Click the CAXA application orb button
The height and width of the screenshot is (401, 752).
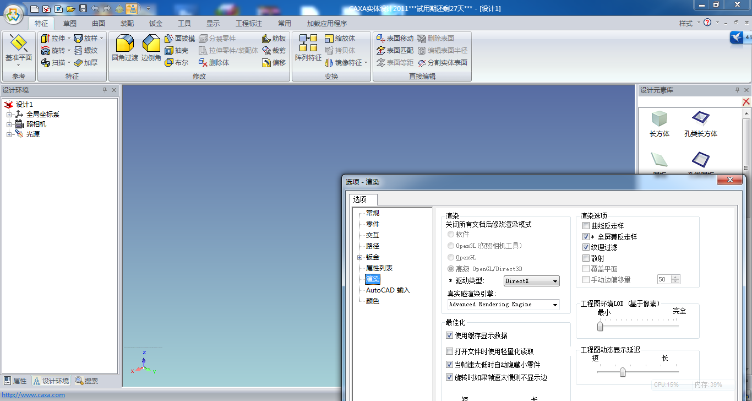click(x=14, y=15)
